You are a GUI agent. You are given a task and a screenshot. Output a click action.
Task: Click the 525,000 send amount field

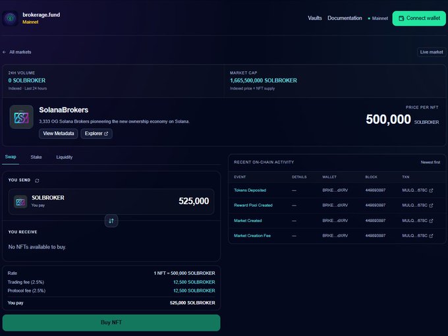click(194, 201)
